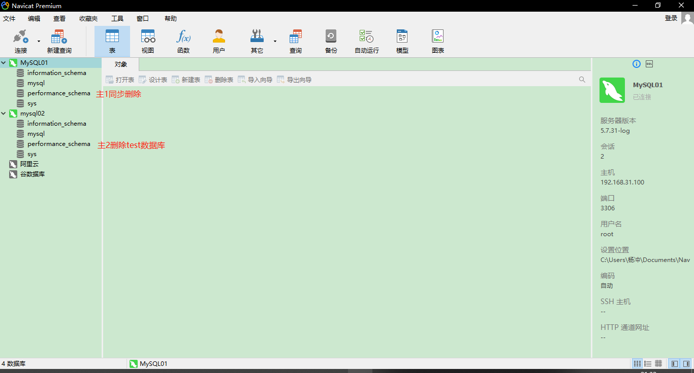
Task: Toggle the left navigation pane
Action: coord(675,363)
